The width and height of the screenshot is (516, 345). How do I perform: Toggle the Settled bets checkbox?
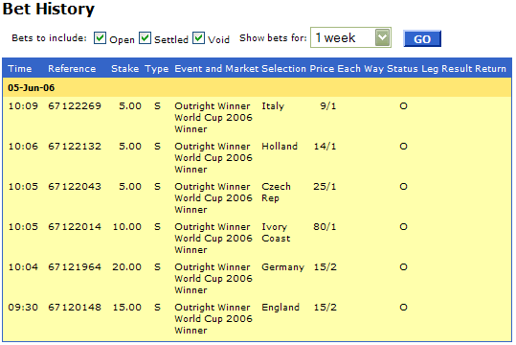point(145,38)
